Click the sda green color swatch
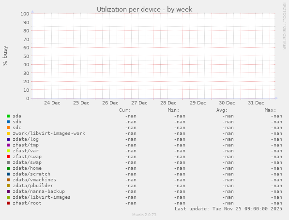 coord(8,116)
